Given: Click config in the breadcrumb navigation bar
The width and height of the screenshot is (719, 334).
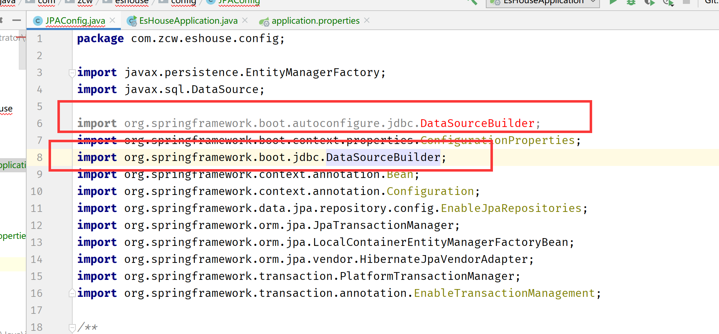Looking at the screenshot, I should [183, 2].
